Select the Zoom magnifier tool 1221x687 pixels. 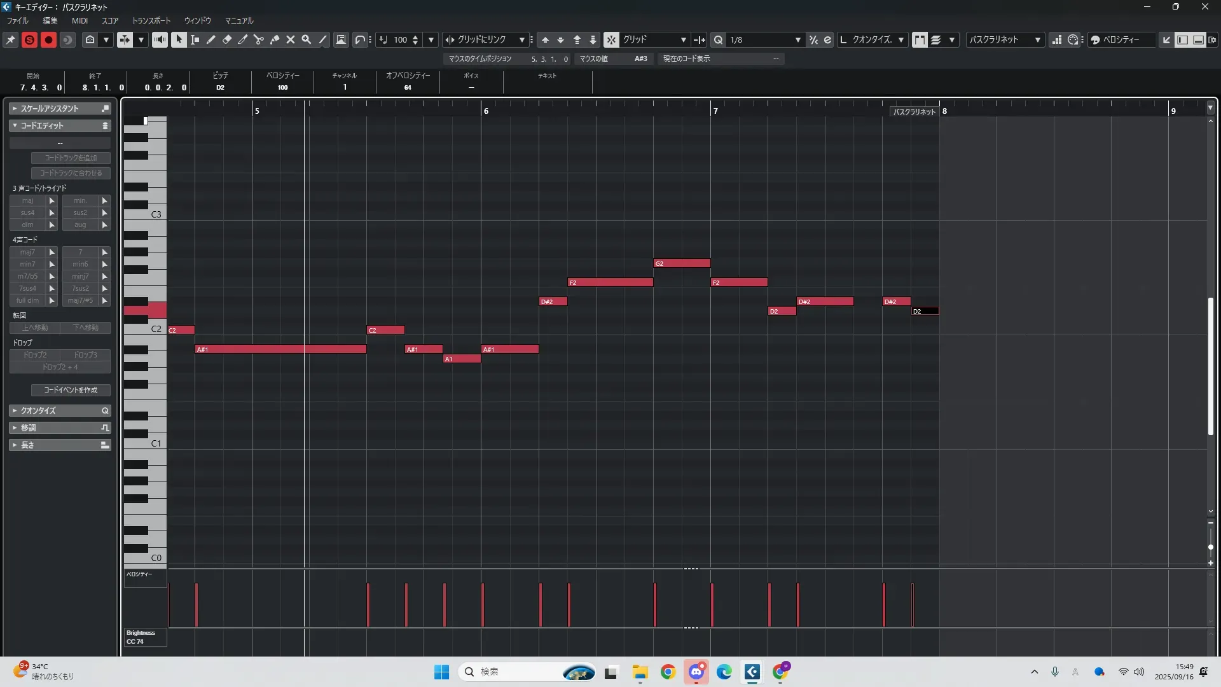pos(307,39)
